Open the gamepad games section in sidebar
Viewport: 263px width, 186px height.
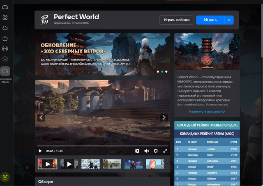tap(5, 7)
